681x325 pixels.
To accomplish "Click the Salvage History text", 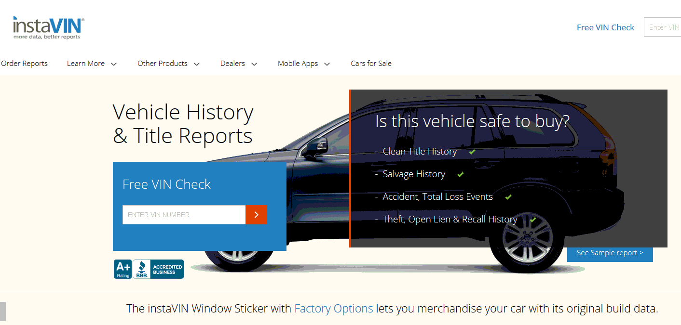I will pos(414,174).
